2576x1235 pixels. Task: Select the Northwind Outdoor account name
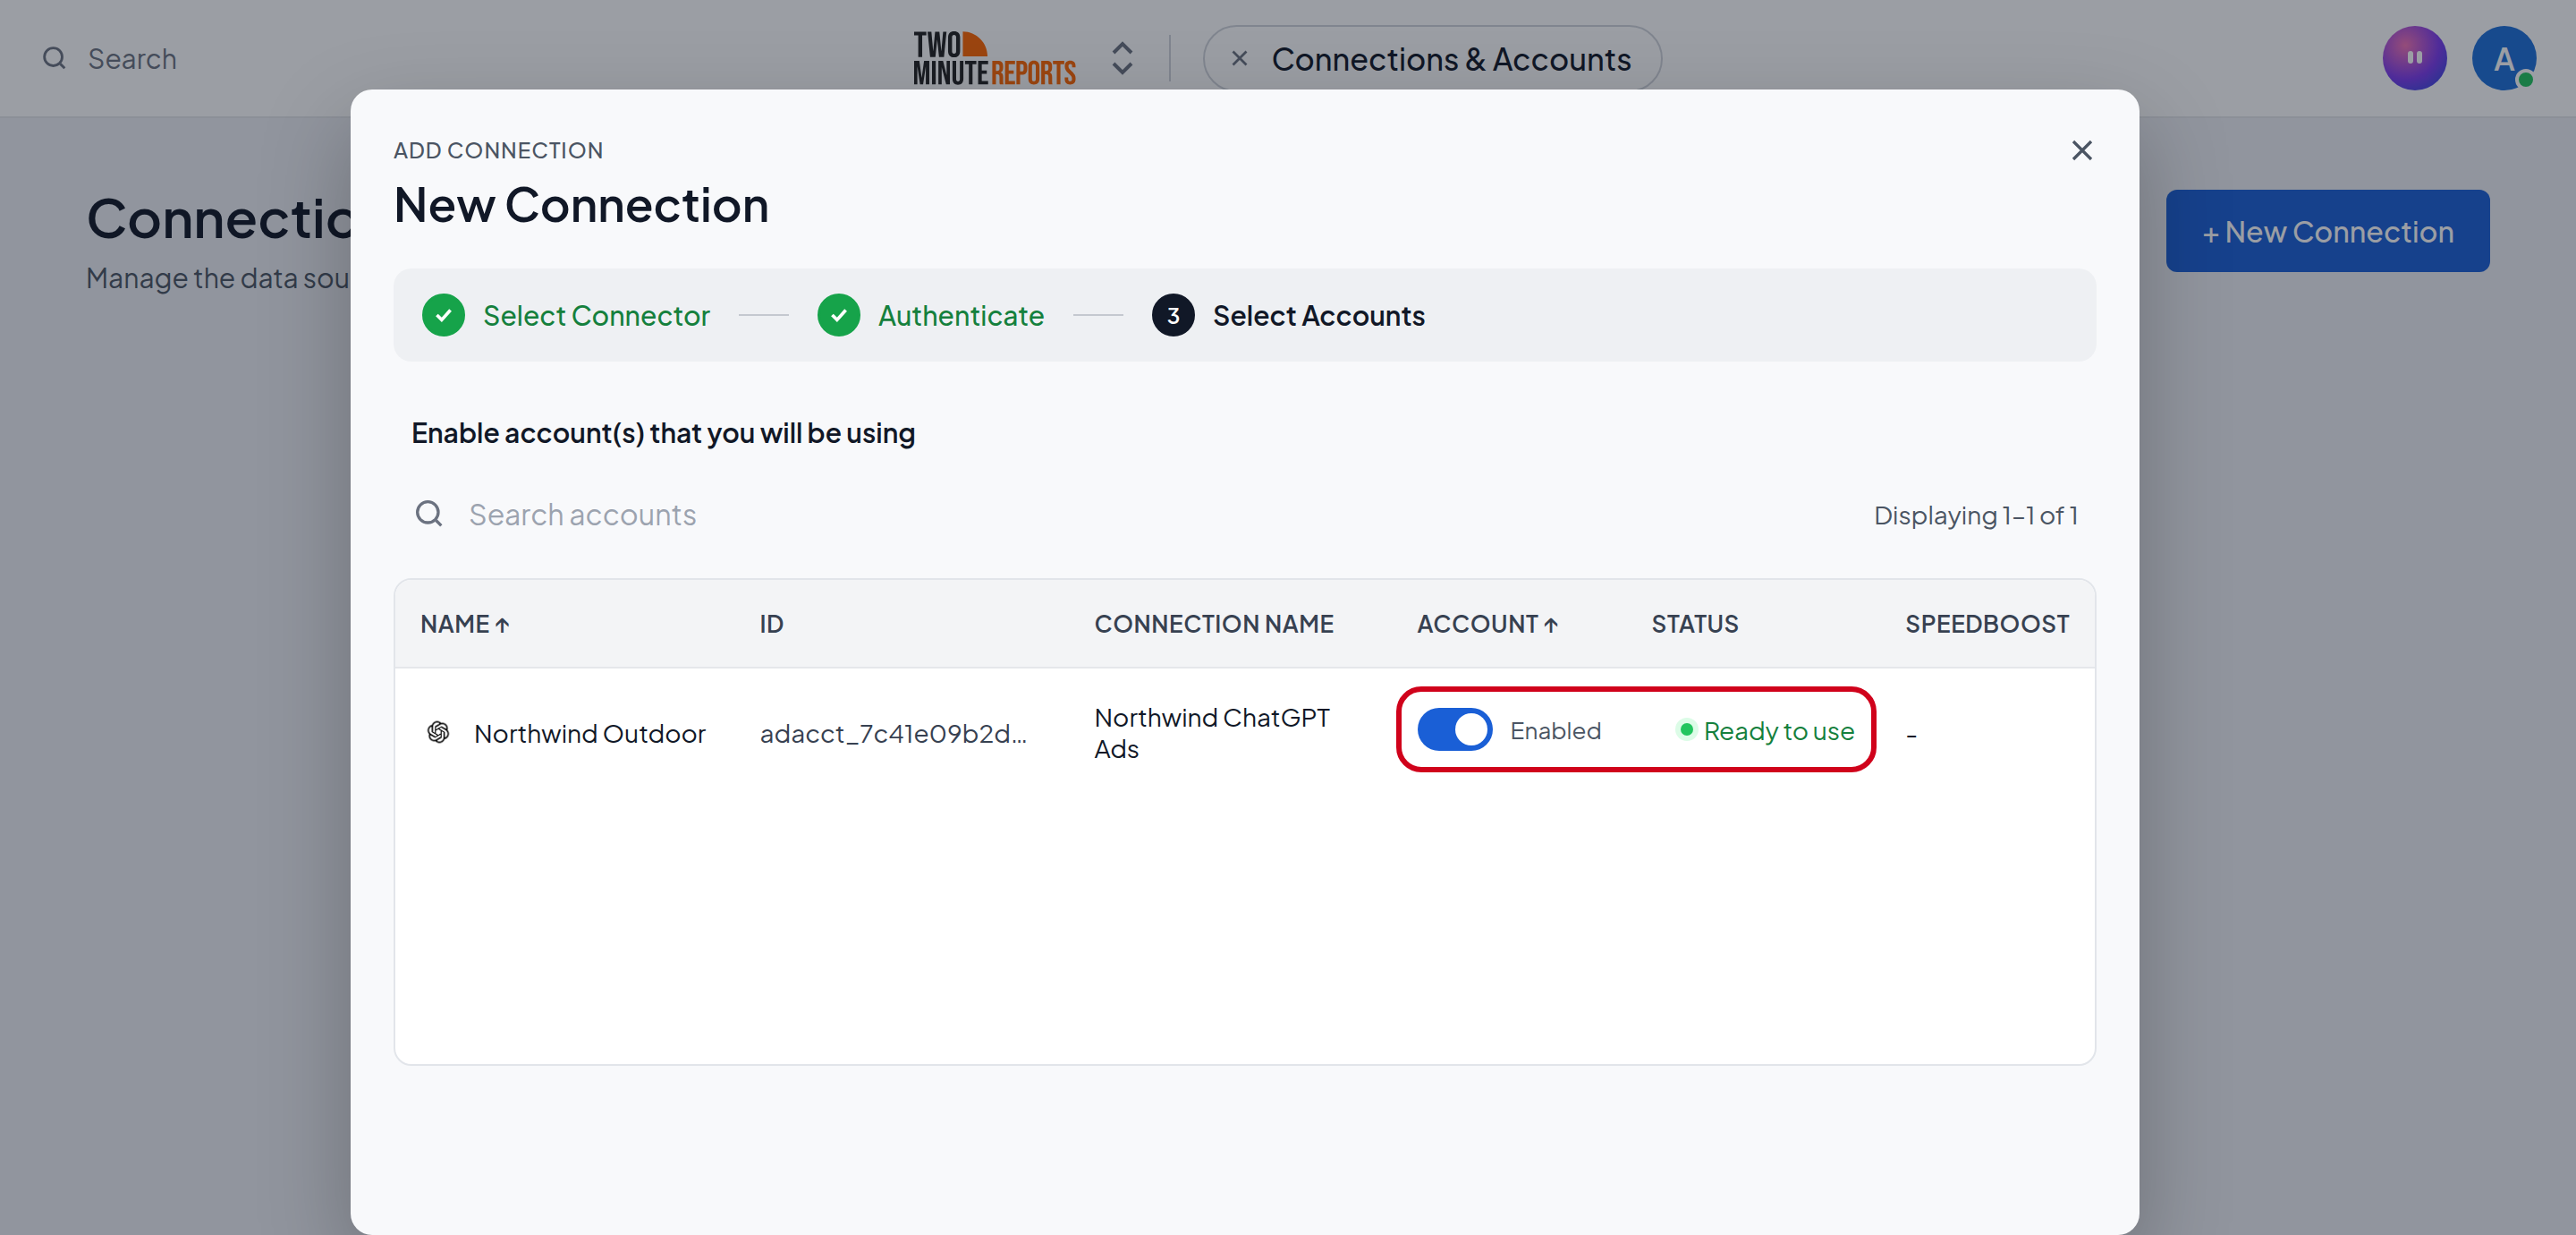pos(589,734)
